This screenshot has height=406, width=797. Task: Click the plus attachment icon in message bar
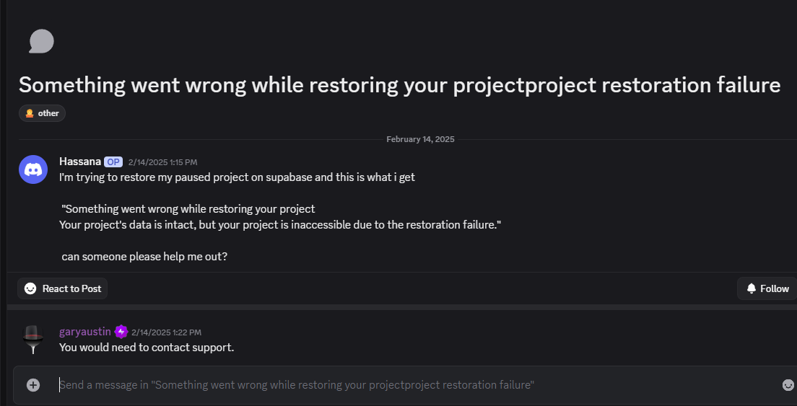pos(33,385)
